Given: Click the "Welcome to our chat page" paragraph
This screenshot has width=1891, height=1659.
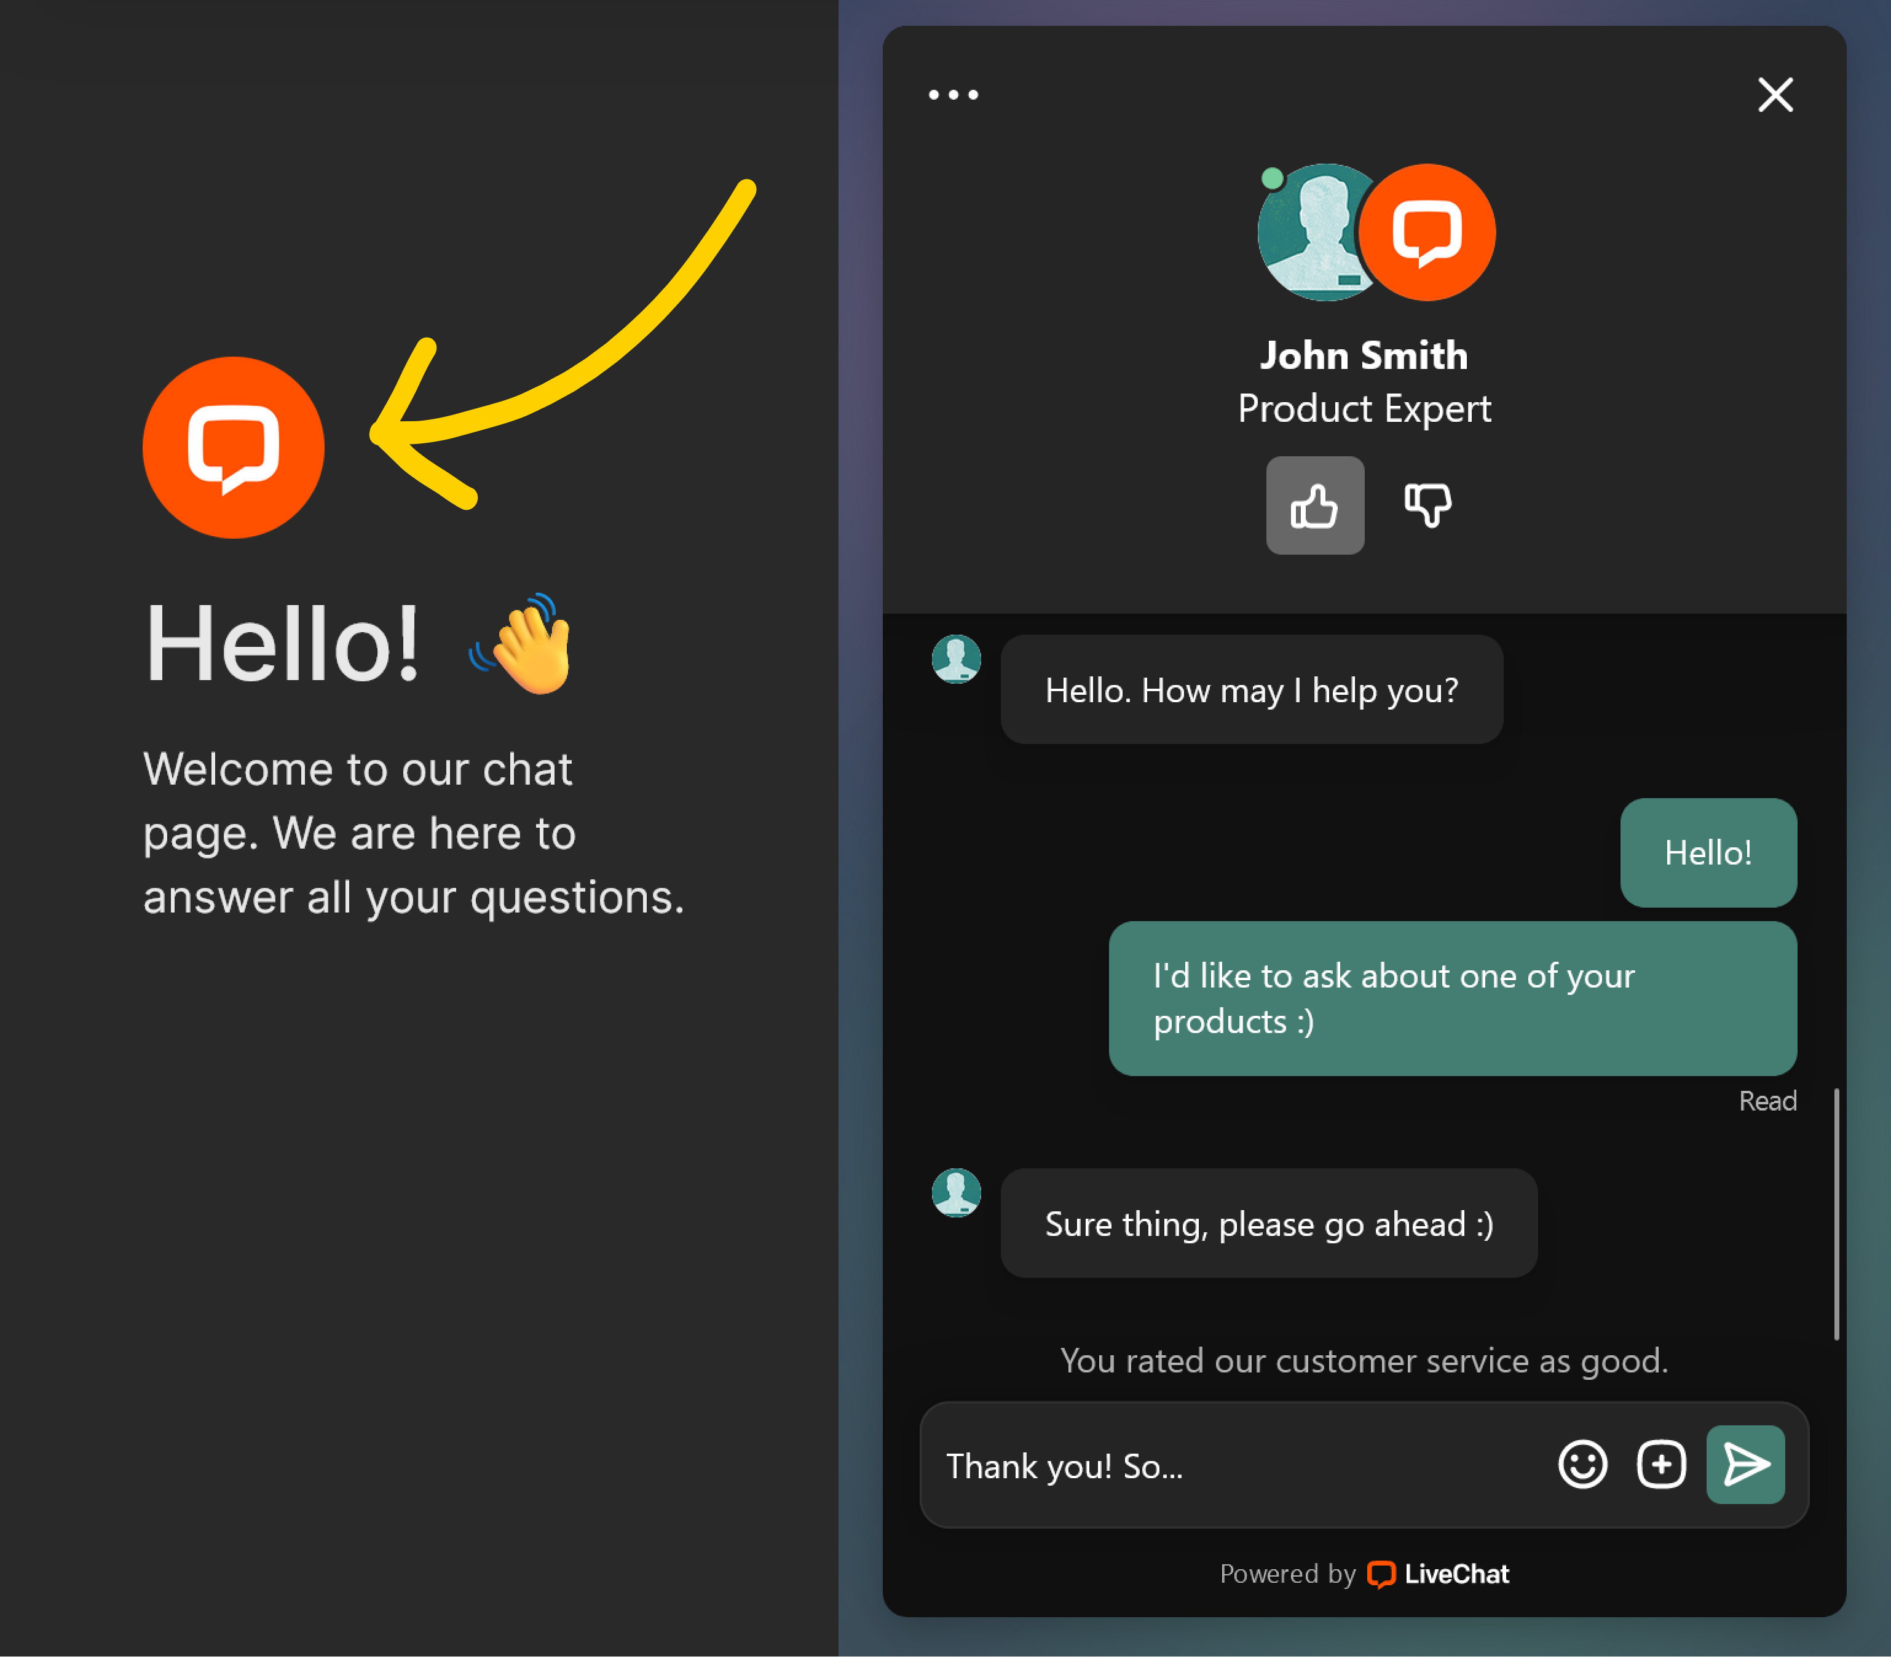Looking at the screenshot, I should click(414, 833).
